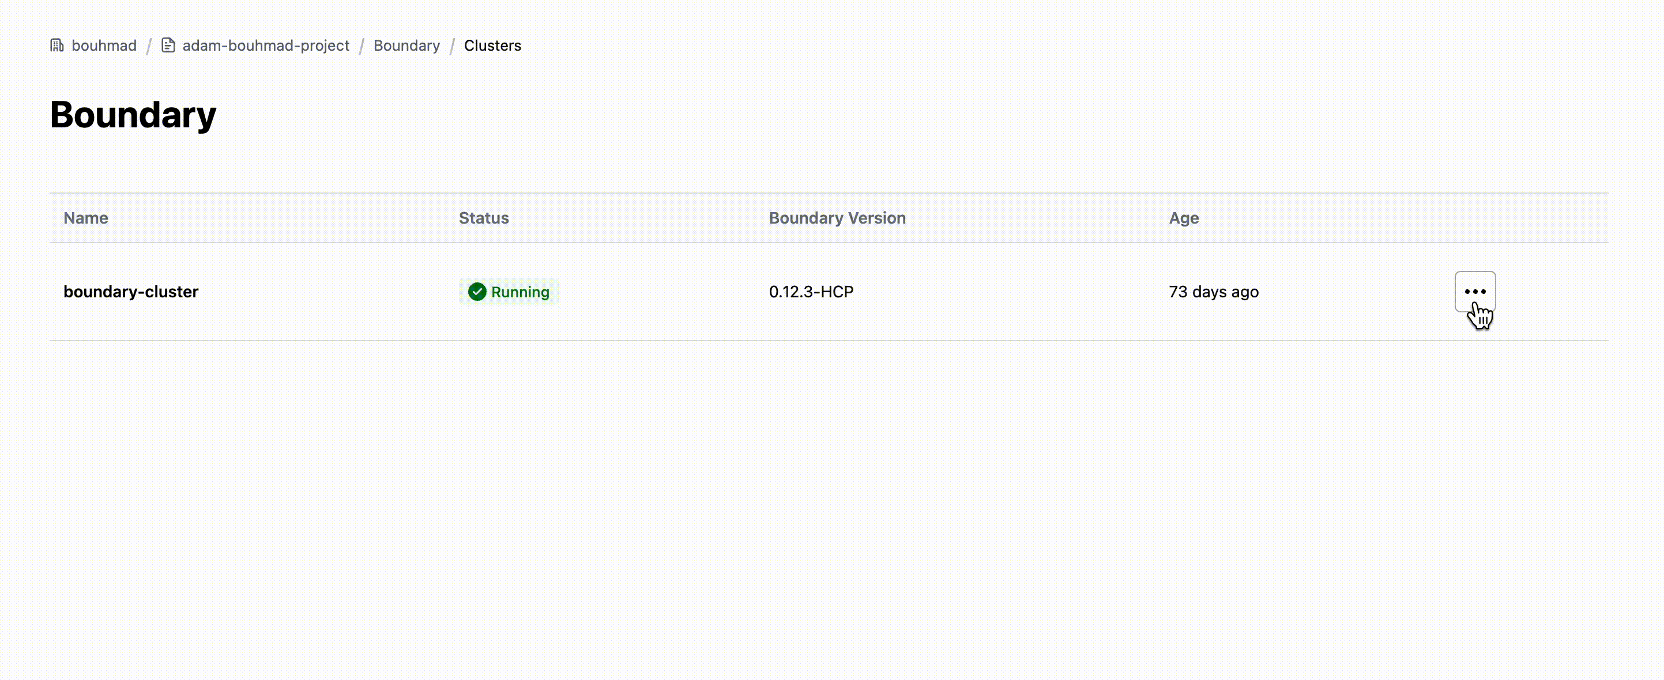
Task: Click the project document icon in breadcrumb
Action: pos(168,45)
